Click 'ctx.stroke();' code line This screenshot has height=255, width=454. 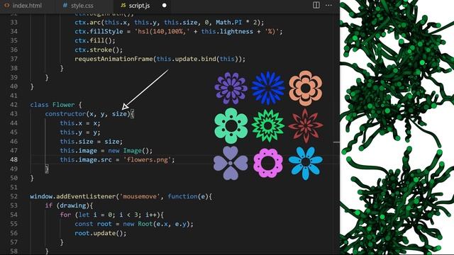click(99, 50)
